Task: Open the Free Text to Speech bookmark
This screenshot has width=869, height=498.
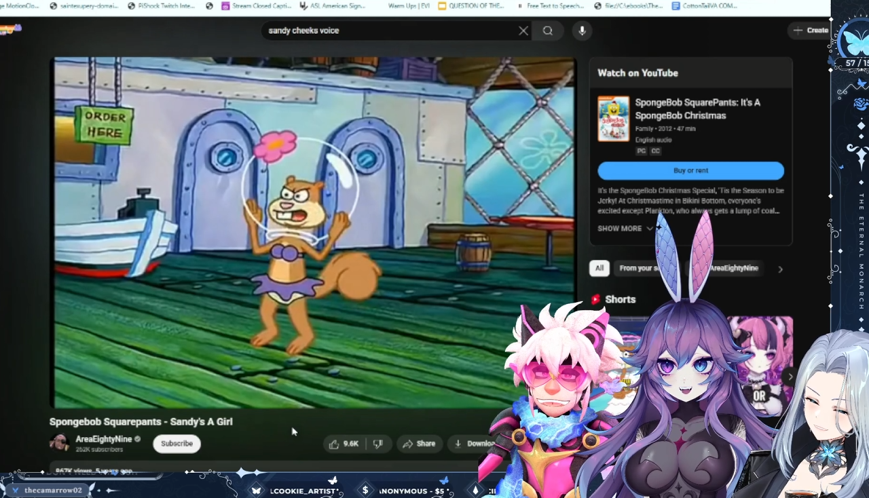Action: click(x=551, y=5)
